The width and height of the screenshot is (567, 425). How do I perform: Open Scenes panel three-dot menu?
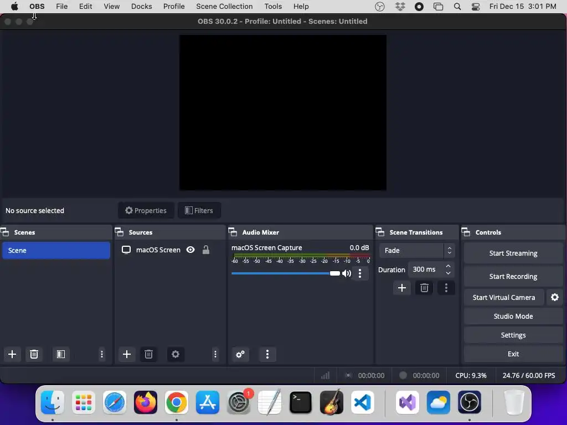coord(102,354)
